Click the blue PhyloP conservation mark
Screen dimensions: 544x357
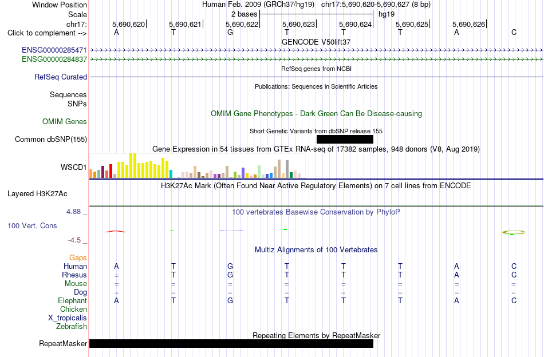tap(231, 231)
